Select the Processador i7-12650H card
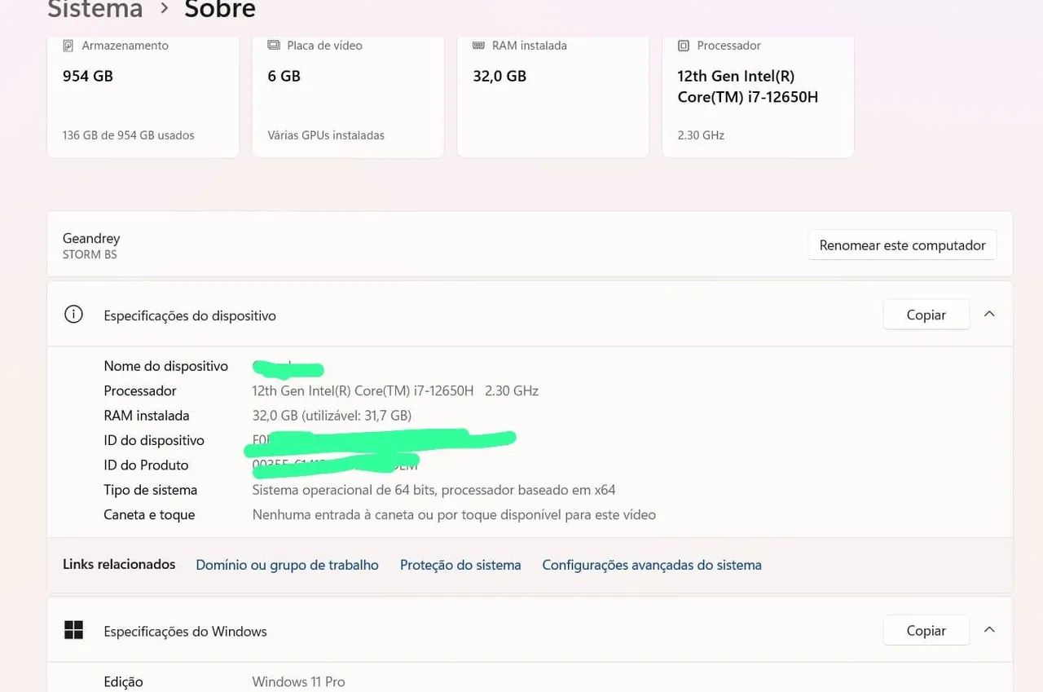 (758, 96)
